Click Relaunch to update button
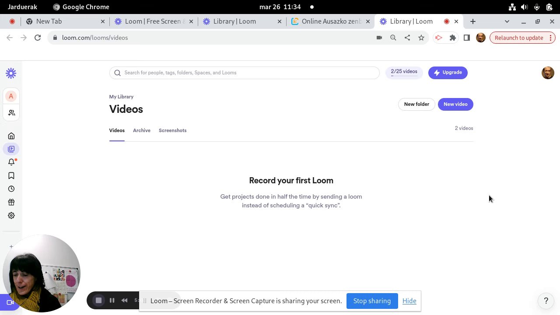The image size is (560, 315). coord(523,38)
